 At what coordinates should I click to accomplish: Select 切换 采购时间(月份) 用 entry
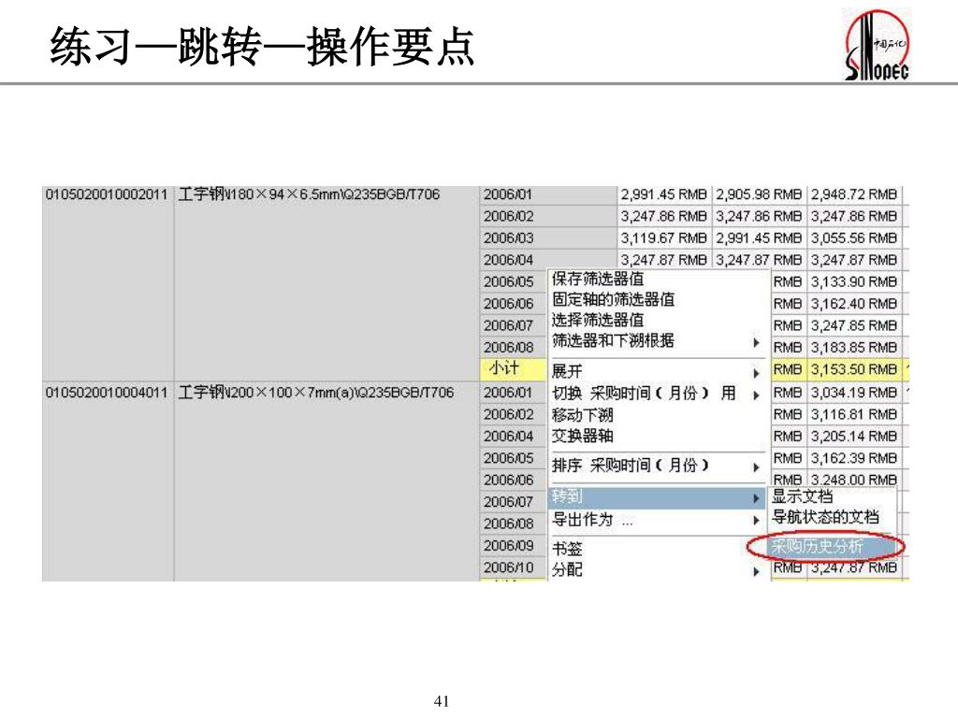click(658, 394)
